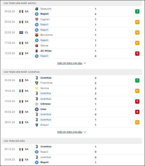The image size is (145, 166).
Task: Click the Sassuolo club crest icon
Action: click(37, 9)
